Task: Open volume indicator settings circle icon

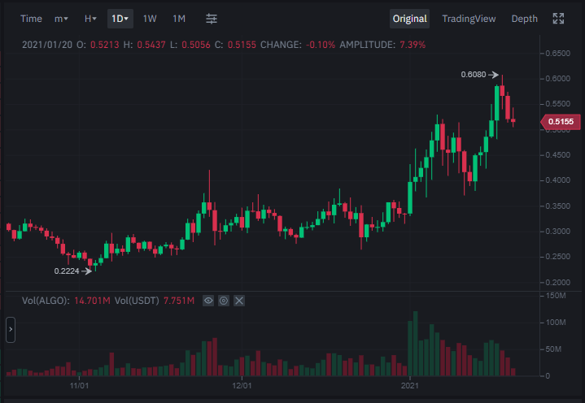Action: [224, 301]
